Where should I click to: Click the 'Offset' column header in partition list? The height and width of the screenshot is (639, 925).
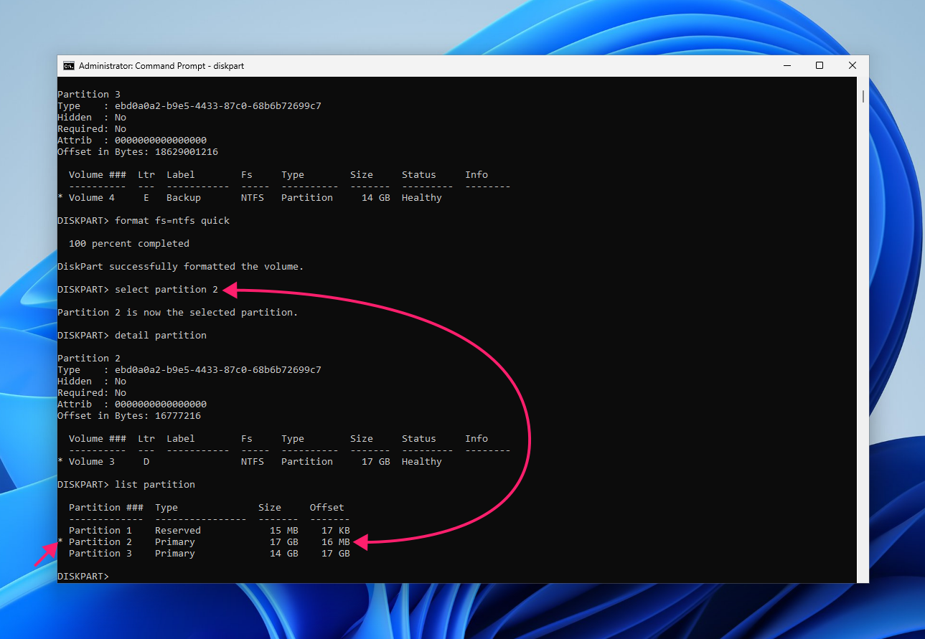click(x=327, y=508)
